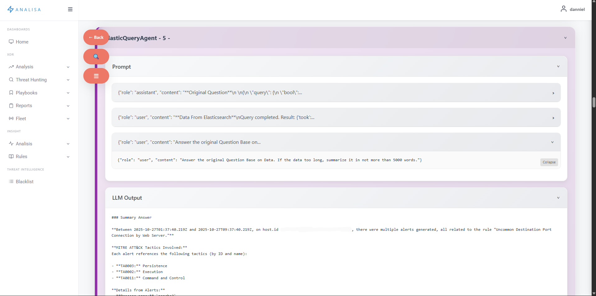
Task: Click the Playbooks bookmark icon
Action: click(11, 93)
